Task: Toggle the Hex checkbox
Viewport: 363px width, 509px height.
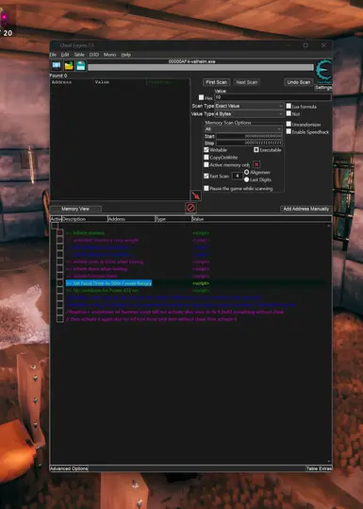Action: [201, 97]
